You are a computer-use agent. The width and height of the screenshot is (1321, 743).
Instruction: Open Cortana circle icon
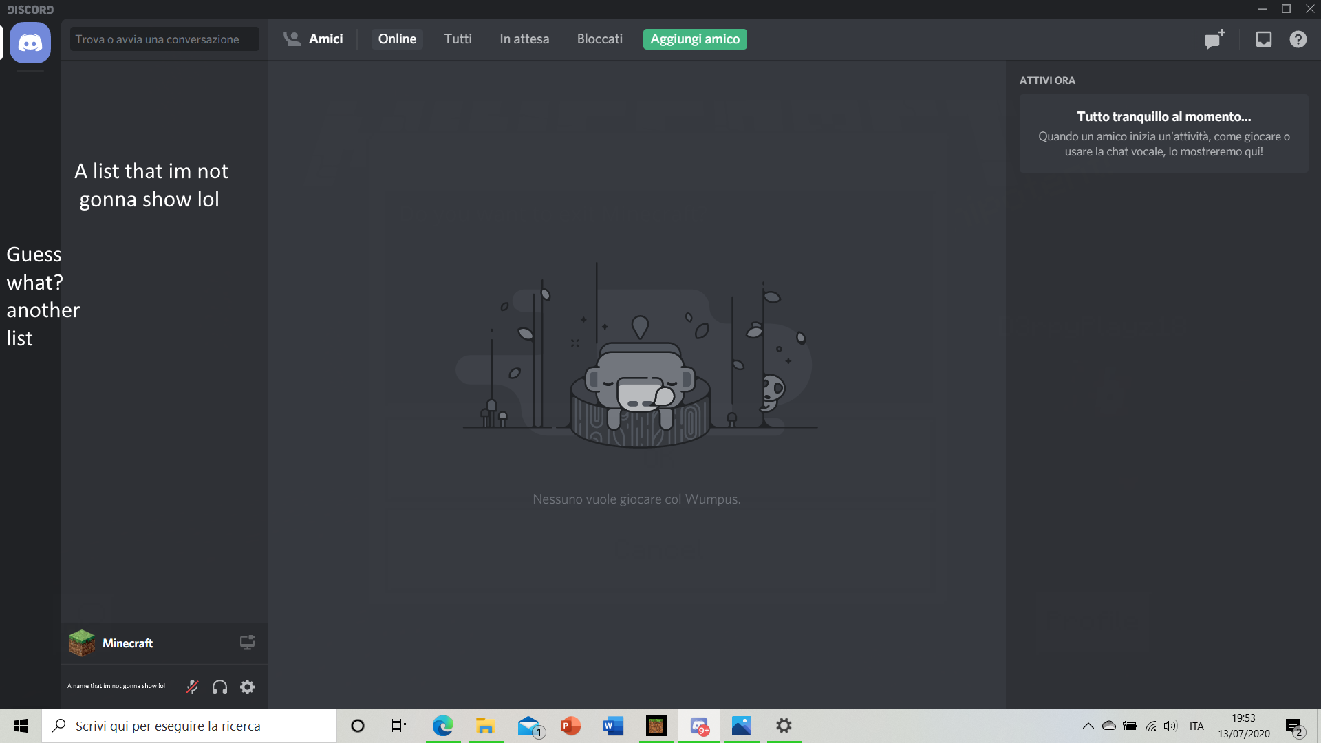(357, 726)
